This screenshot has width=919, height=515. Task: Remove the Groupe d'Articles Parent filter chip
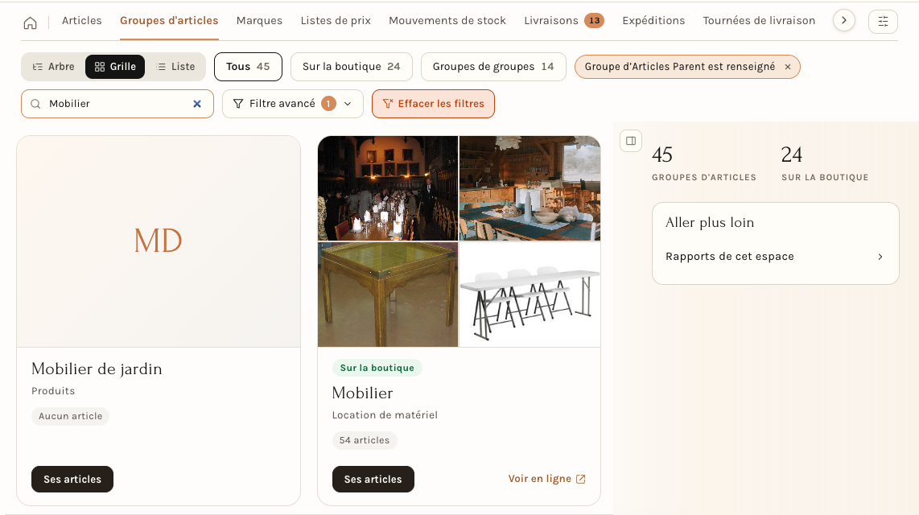[788, 67]
